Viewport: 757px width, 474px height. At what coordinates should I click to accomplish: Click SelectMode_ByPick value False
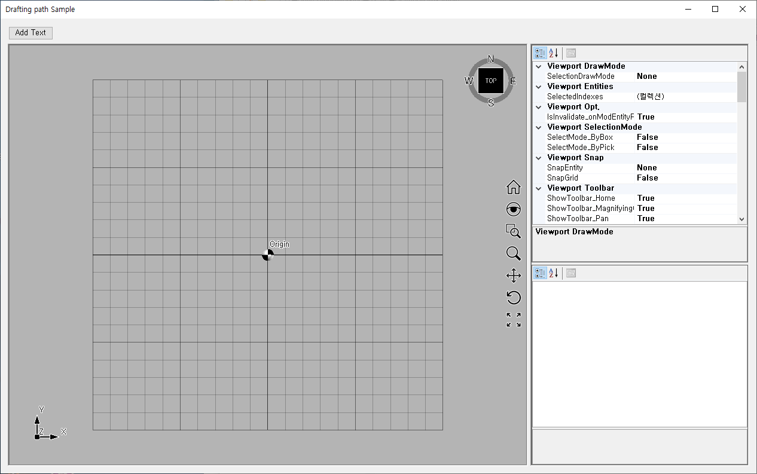[x=648, y=148]
